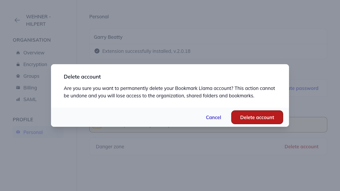Click the Personal profile icon

[18, 132]
